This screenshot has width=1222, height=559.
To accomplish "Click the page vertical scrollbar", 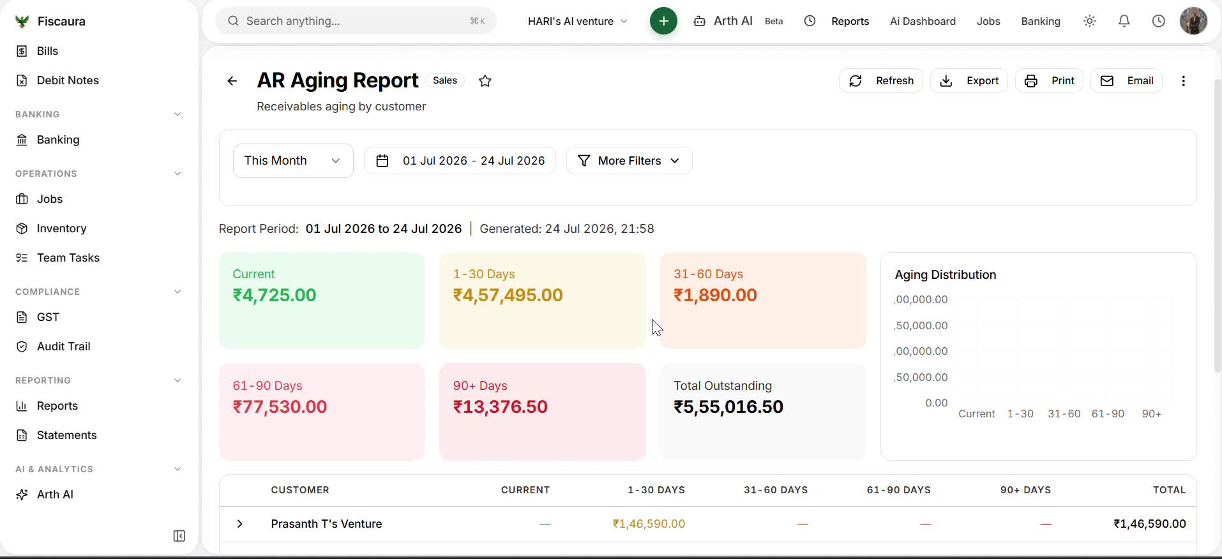I will click(1217, 227).
